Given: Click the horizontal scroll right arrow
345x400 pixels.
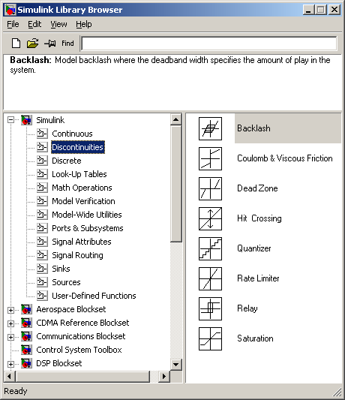Looking at the screenshot, I should pos(164,376).
